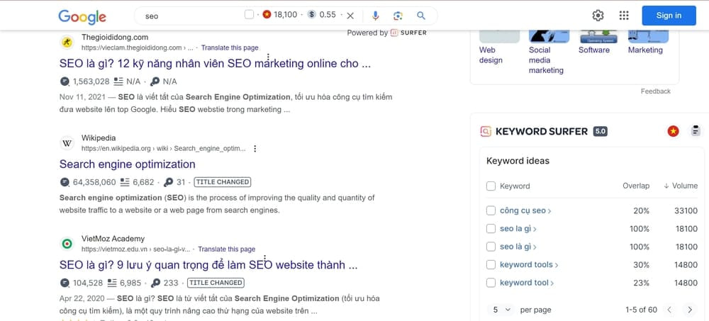709x321 pixels.
Task: Translate the VietMoz Academy result page
Action: 227,249
